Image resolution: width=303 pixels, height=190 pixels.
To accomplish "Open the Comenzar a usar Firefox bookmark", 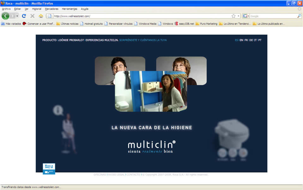I will coord(39,24).
